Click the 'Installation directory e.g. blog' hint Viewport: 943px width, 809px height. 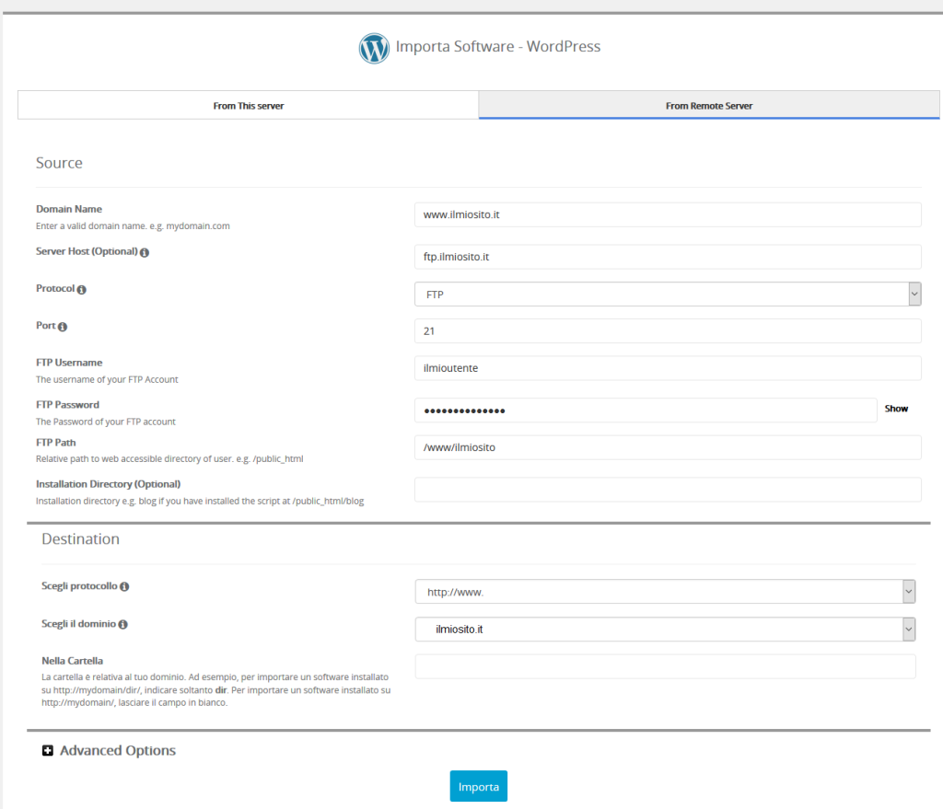click(200, 502)
